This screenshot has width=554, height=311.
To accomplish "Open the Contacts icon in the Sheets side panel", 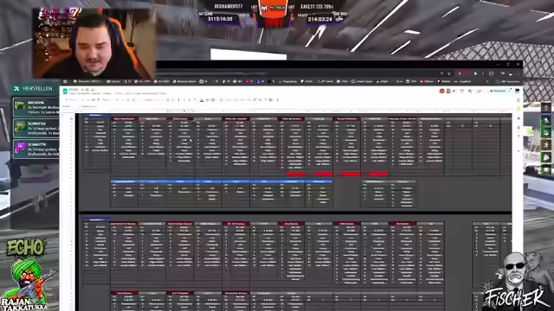I will (519, 129).
